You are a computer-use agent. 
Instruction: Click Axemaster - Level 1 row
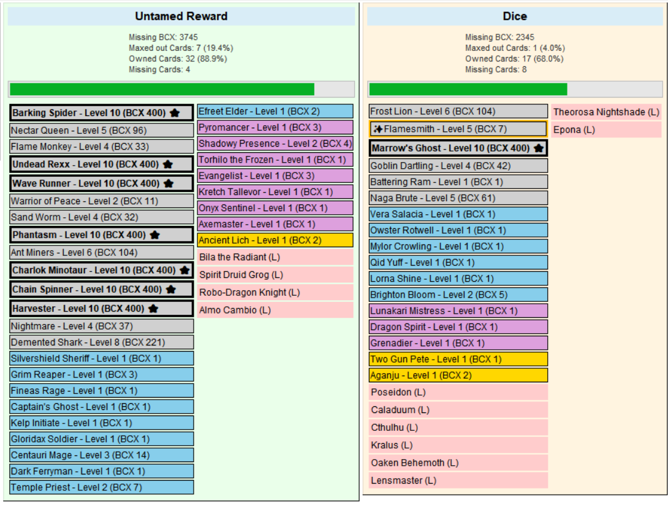click(x=275, y=224)
